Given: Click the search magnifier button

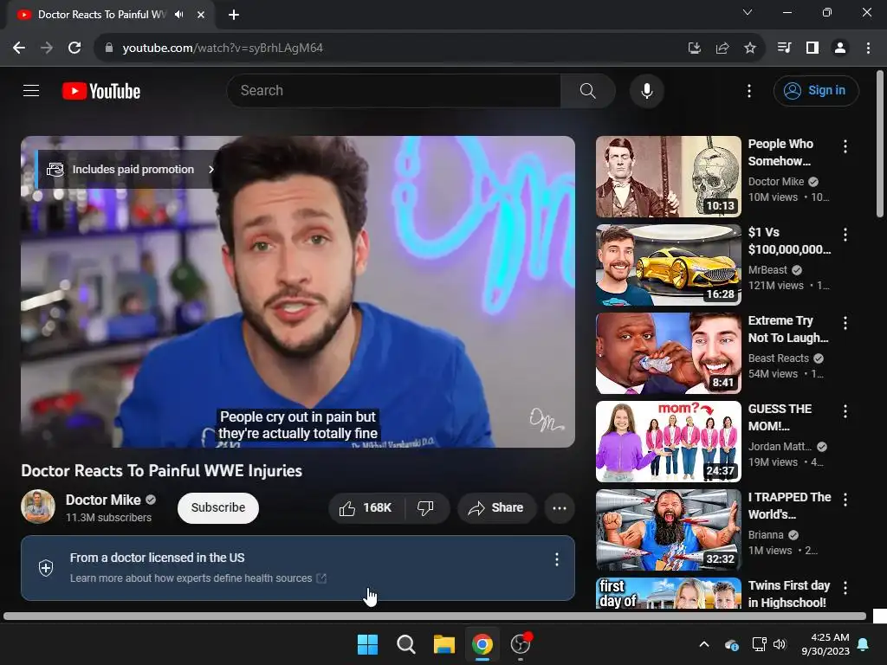Looking at the screenshot, I should pyautogui.click(x=588, y=90).
